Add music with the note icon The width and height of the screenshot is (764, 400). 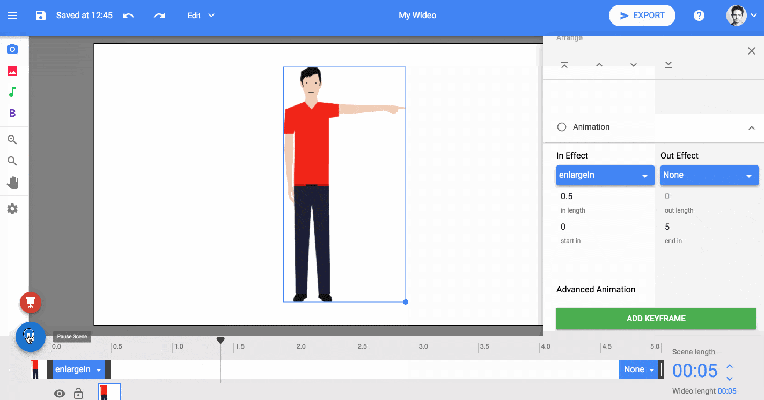pyautogui.click(x=12, y=92)
